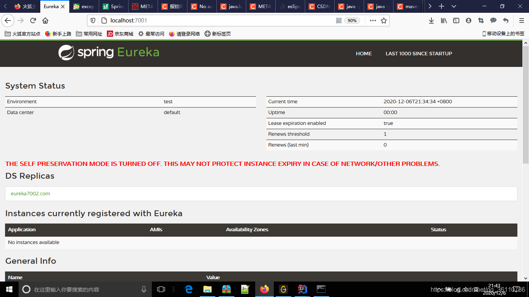Image resolution: width=529 pixels, height=297 pixels.
Task: Switch to the Spring tab
Action: (x=113, y=7)
